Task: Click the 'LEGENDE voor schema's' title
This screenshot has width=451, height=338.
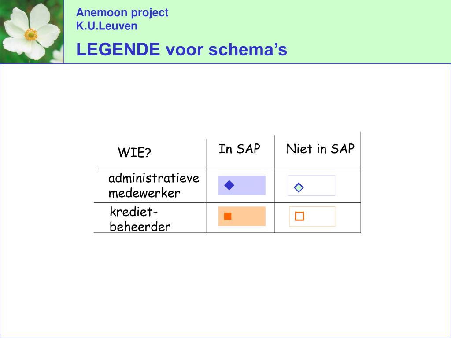Action: [x=181, y=49]
